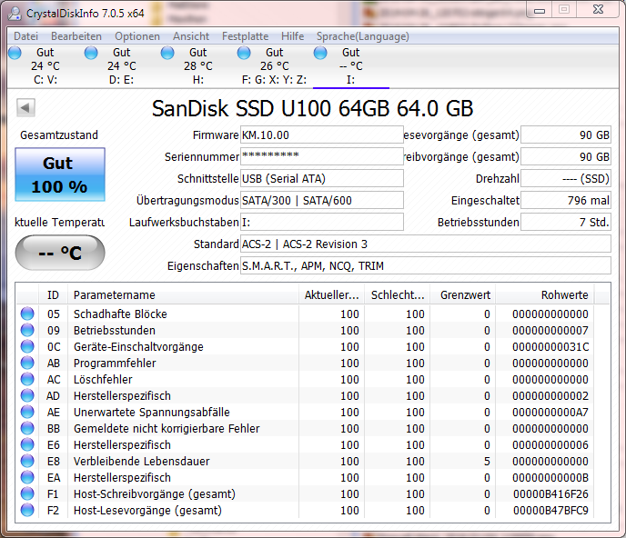Select the Verbleibende Lebensdauer parameter name
626x538 pixels.
(x=141, y=461)
